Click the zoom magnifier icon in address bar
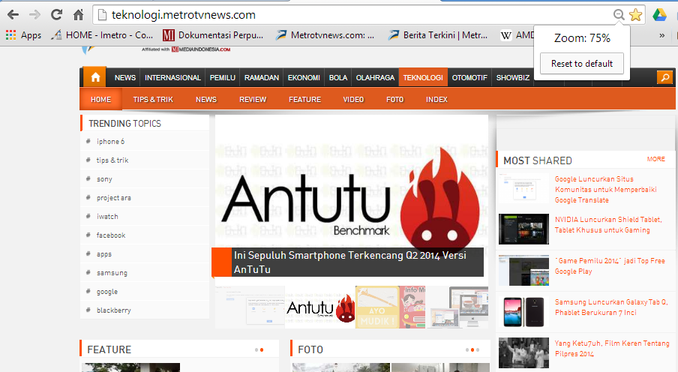The image size is (678, 372). tap(619, 14)
